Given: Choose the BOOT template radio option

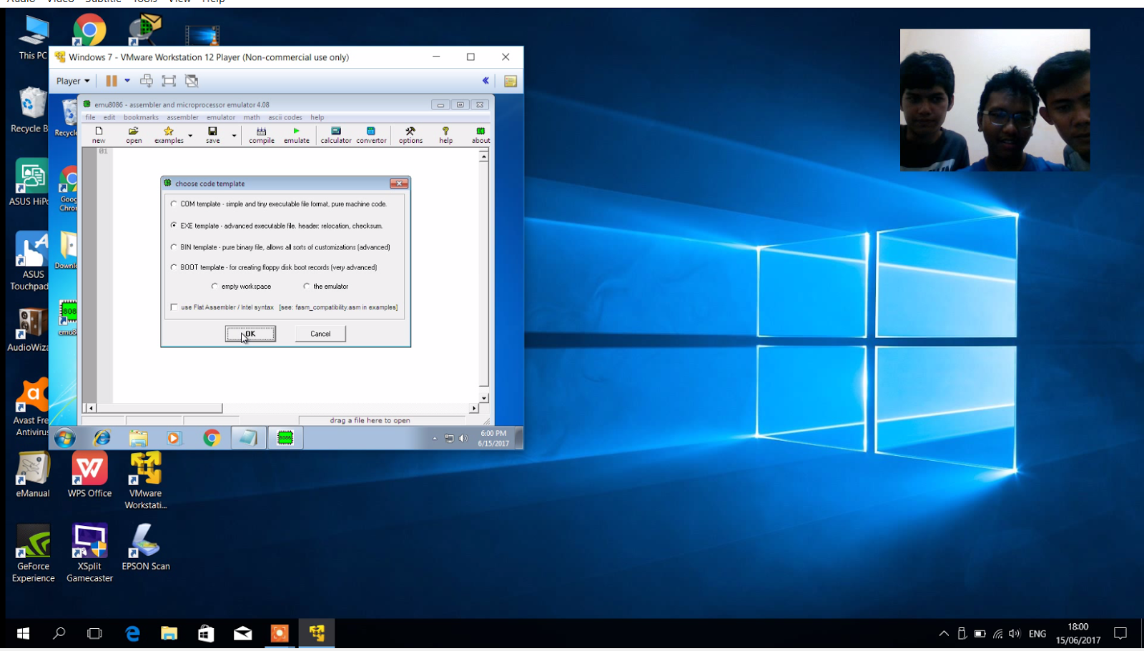Looking at the screenshot, I should point(174,267).
